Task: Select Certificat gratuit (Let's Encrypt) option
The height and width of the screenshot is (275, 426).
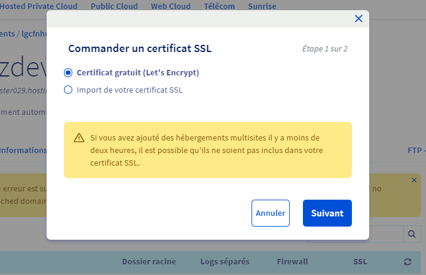Action: coord(68,72)
